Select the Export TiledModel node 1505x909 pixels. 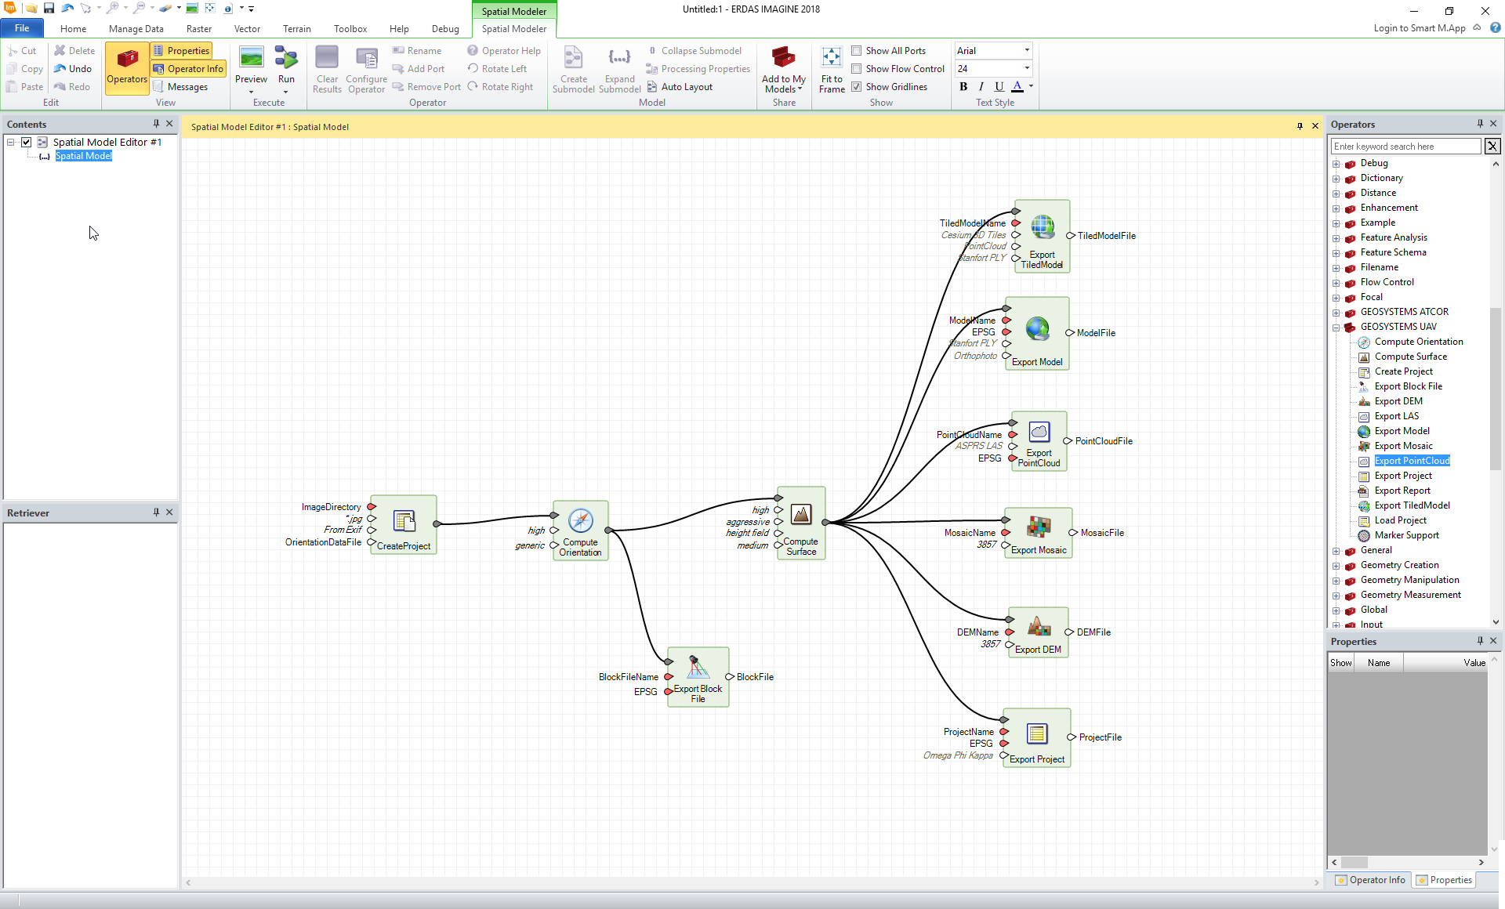point(1042,237)
